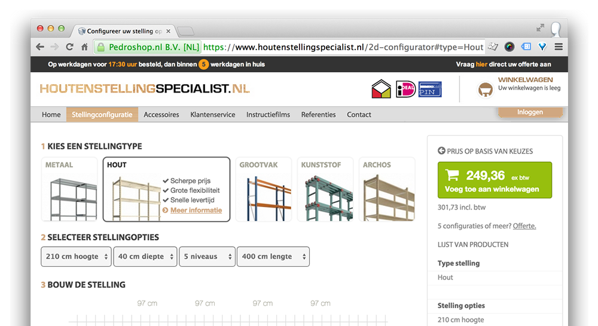Click the Pedroshop.nl B.V. certificate label
The width and height of the screenshot is (598, 326).
[x=154, y=47]
